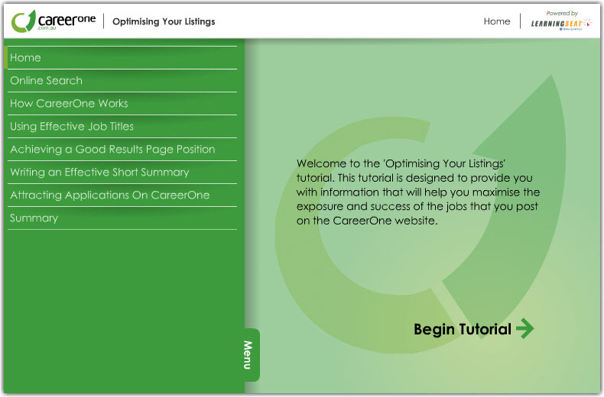Open the Online Search section
The image size is (604, 397).
pyautogui.click(x=122, y=80)
